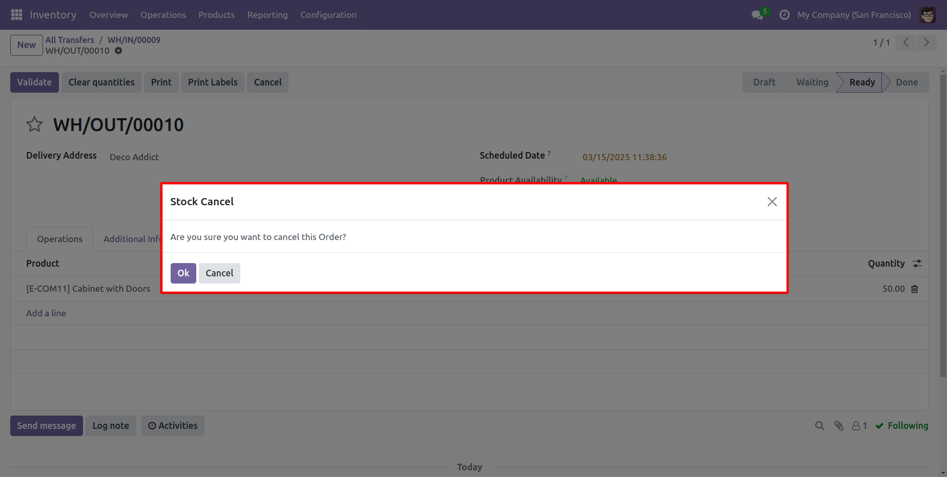Click the Send message button
This screenshot has width=947, height=477.
[47, 426]
